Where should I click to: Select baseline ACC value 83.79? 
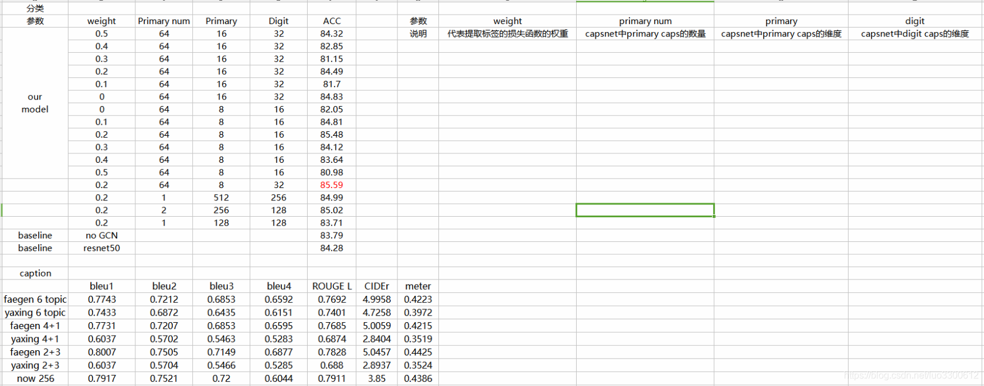click(x=332, y=235)
